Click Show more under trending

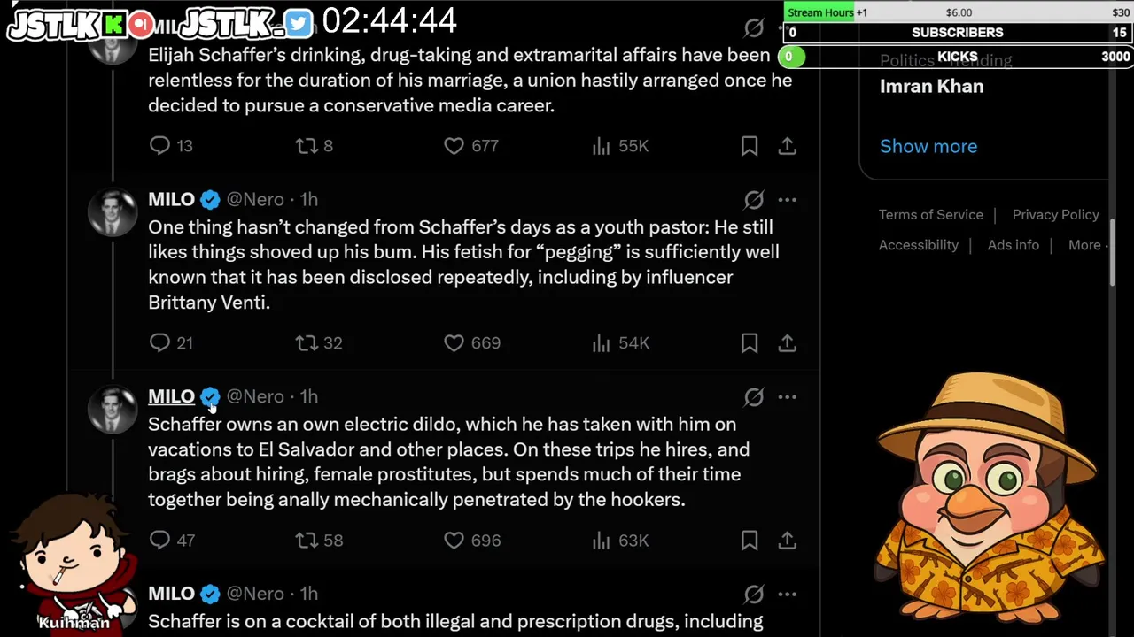[928, 146]
